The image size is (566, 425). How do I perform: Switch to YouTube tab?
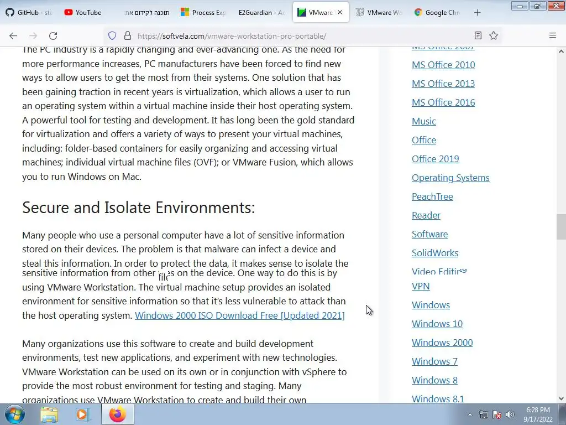[83, 12]
